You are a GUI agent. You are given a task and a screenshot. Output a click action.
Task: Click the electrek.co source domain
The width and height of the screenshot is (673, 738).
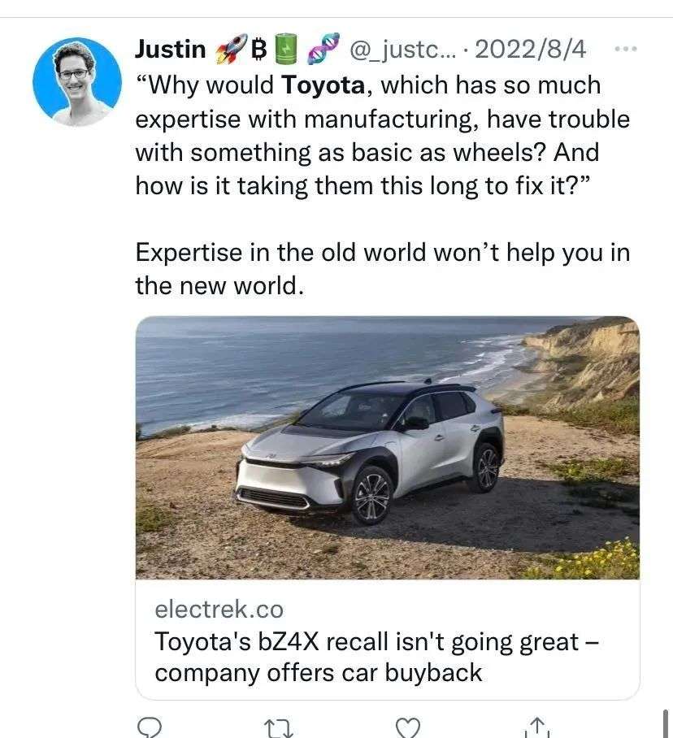point(219,610)
